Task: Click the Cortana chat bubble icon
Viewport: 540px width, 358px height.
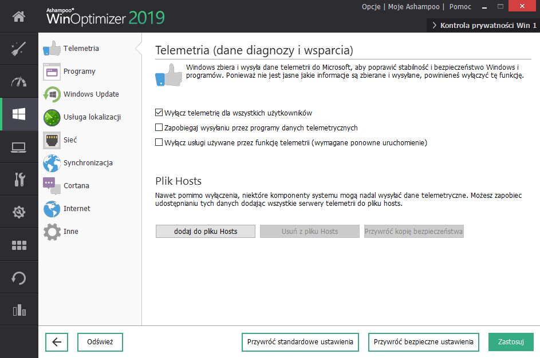Action: click(x=52, y=186)
